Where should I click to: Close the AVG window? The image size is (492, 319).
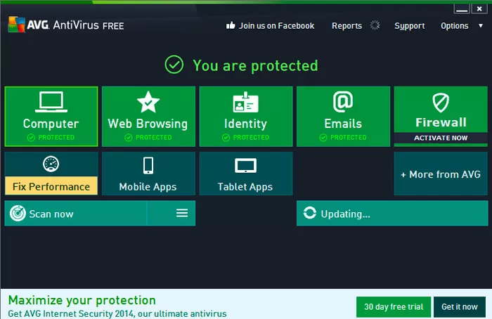(479, 8)
